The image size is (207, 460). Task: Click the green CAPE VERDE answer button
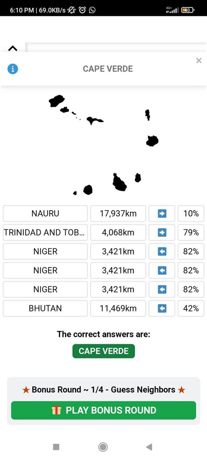pyautogui.click(x=103, y=351)
